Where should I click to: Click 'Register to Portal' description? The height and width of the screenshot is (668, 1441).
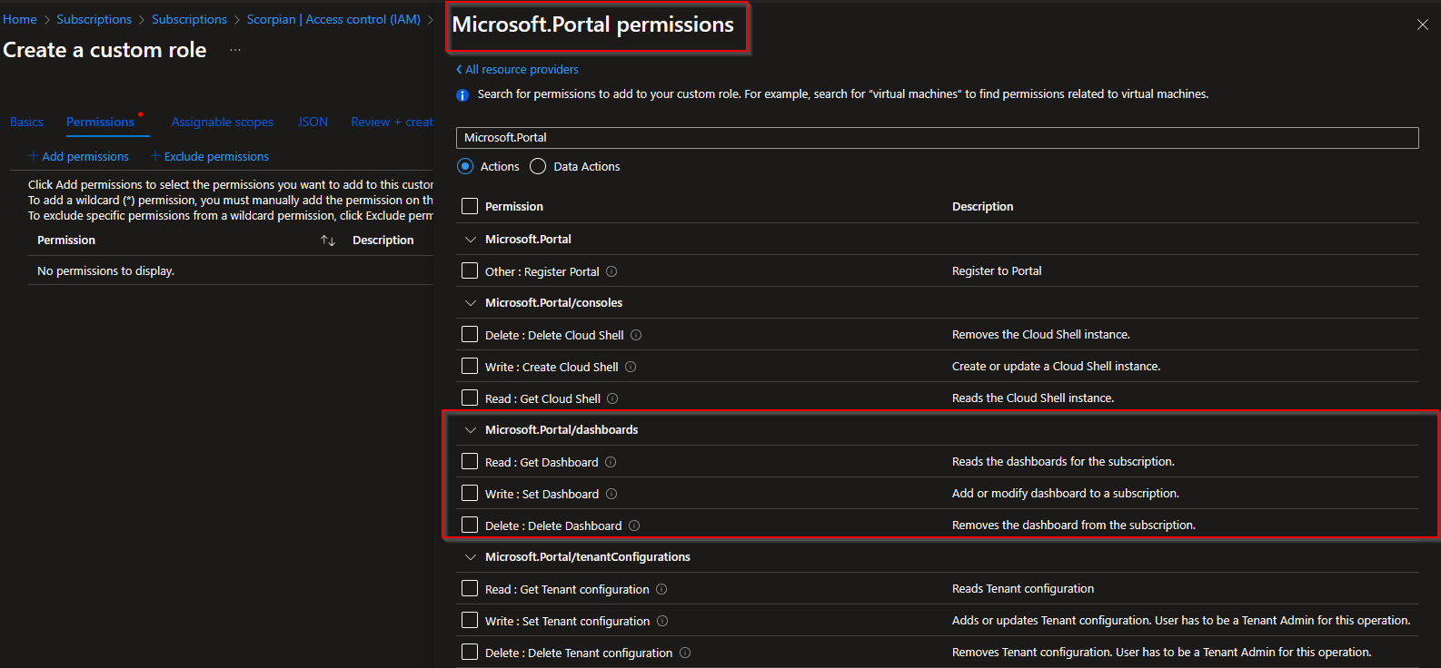(997, 270)
